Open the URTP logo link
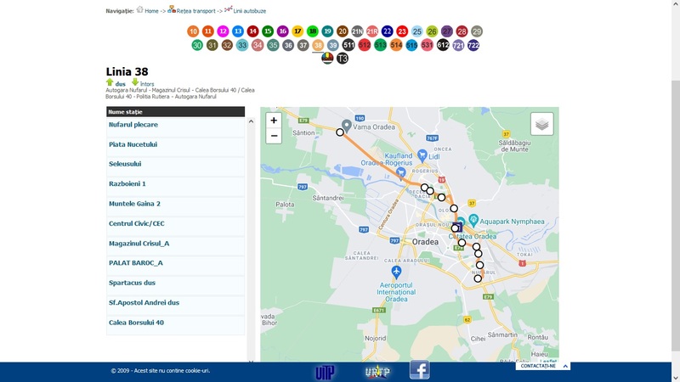 377,372
